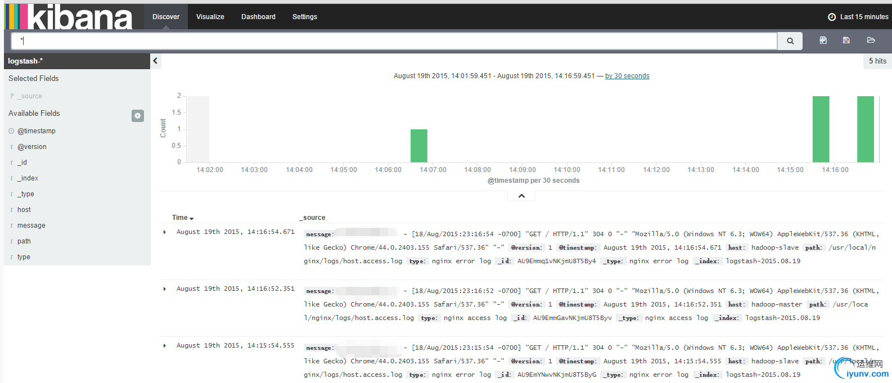Click the AU9Emmq1vNKjmU8T5By4 id value

[556, 261]
